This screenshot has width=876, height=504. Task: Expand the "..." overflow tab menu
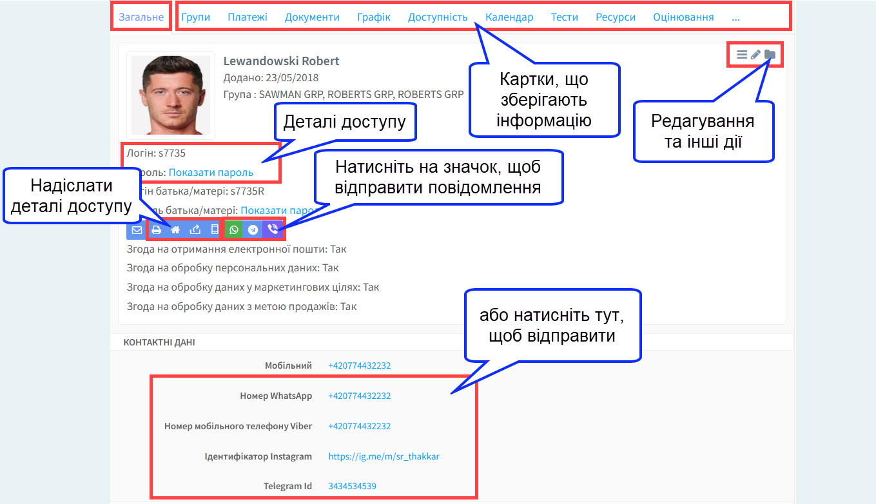(735, 17)
